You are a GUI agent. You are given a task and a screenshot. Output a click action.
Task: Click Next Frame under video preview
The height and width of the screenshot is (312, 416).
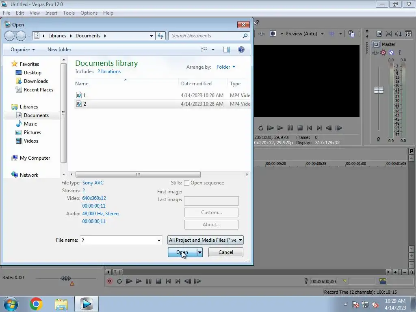pyautogui.click(x=339, y=128)
